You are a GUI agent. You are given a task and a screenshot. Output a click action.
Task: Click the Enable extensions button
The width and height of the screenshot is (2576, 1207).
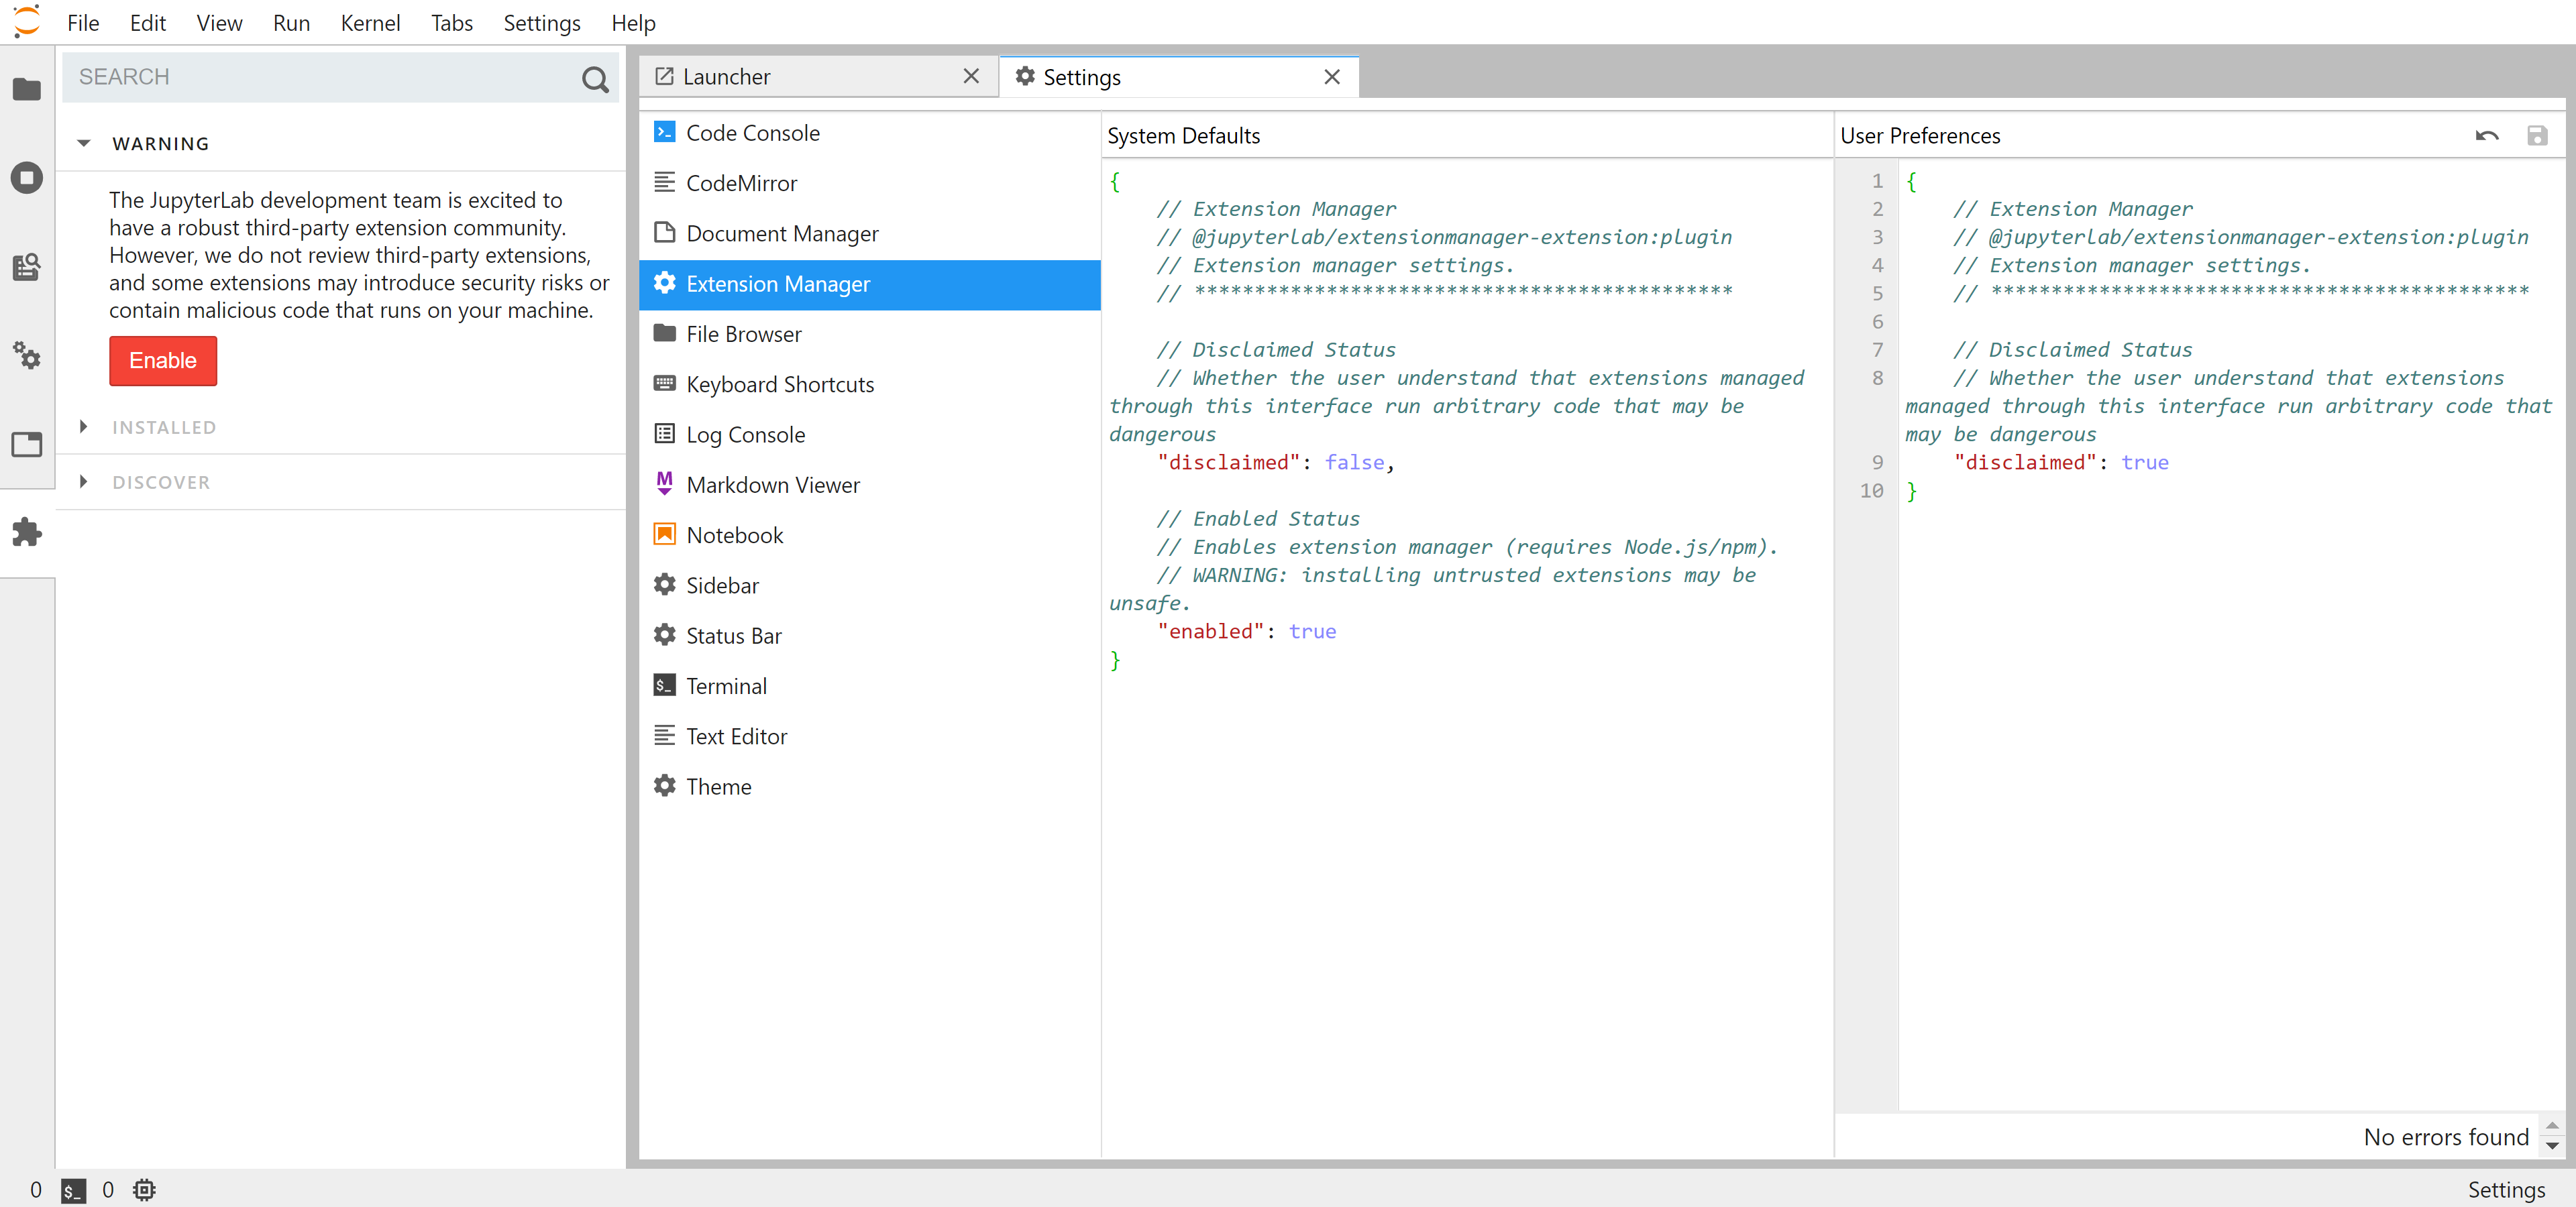[x=163, y=361]
